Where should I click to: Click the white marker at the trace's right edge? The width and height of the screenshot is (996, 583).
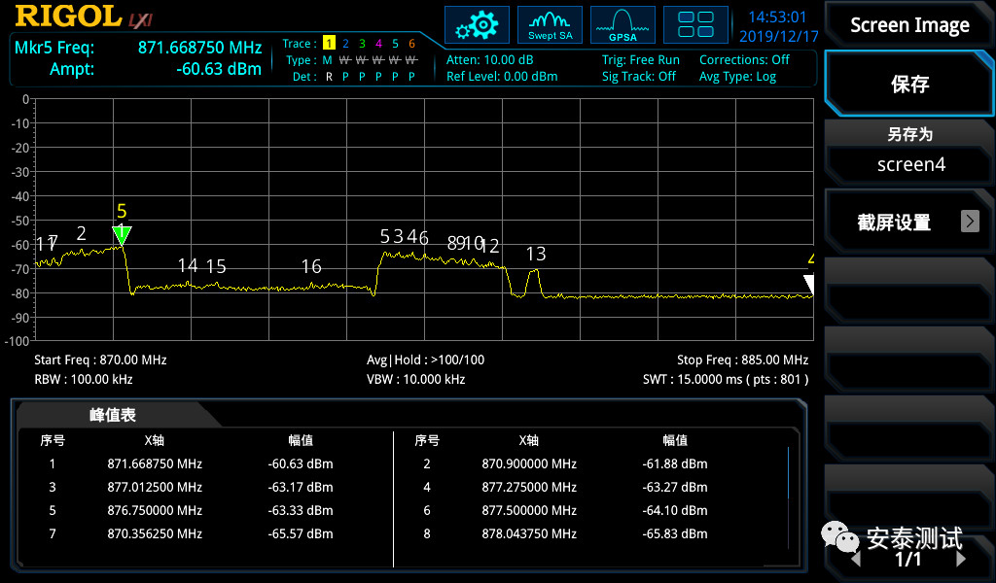coord(808,283)
